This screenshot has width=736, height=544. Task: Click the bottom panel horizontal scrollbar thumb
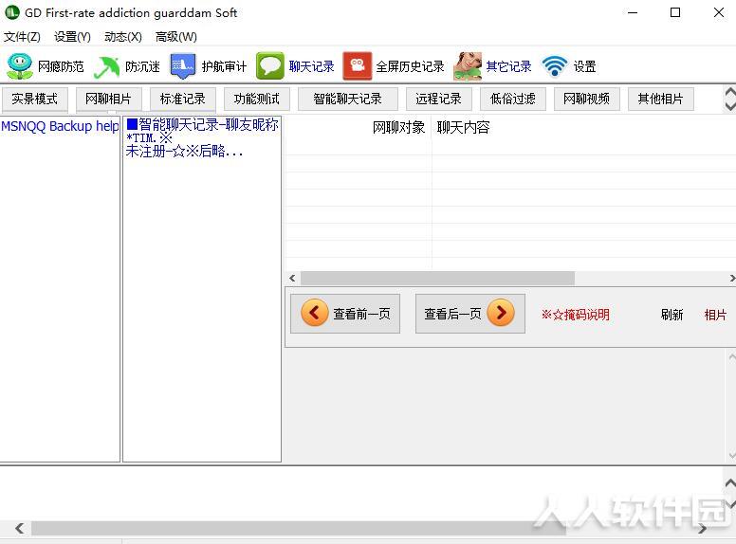pyautogui.click(x=299, y=529)
